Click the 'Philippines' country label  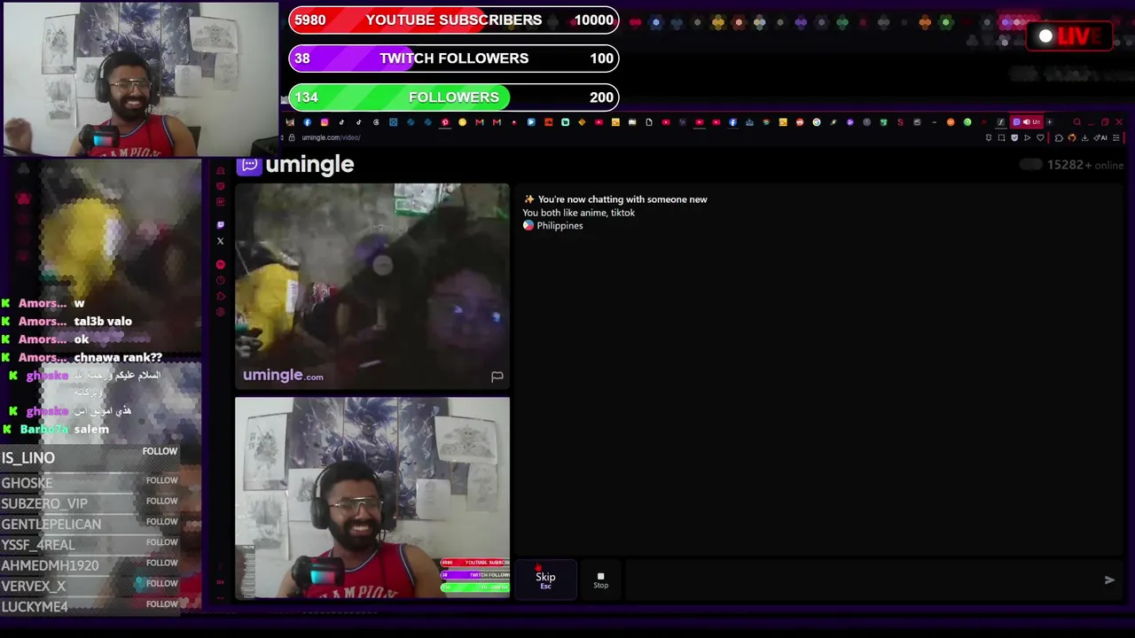pos(560,226)
